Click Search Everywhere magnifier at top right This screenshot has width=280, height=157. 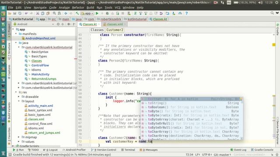coord(272,13)
